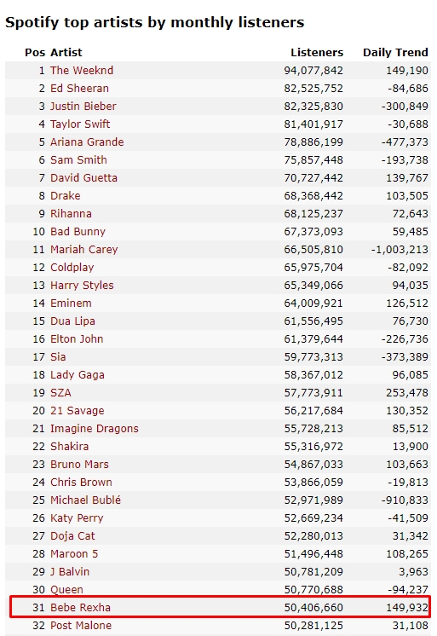Select Ariana Grande in the list
This screenshot has height=636, width=437.
pos(87,142)
